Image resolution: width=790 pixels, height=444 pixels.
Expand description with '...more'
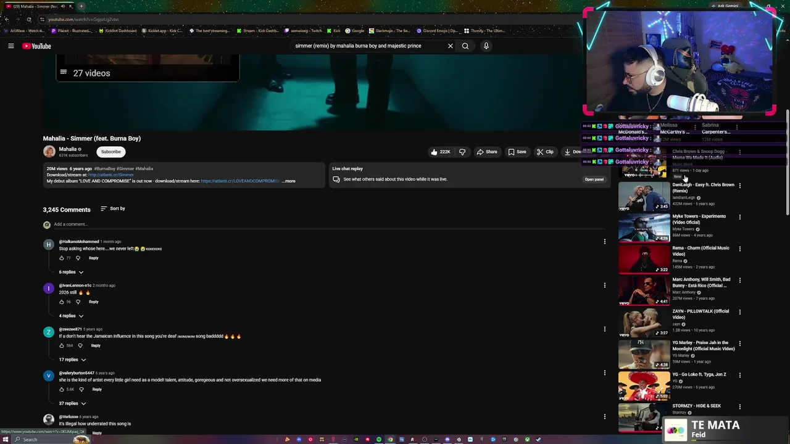pyautogui.click(x=289, y=181)
